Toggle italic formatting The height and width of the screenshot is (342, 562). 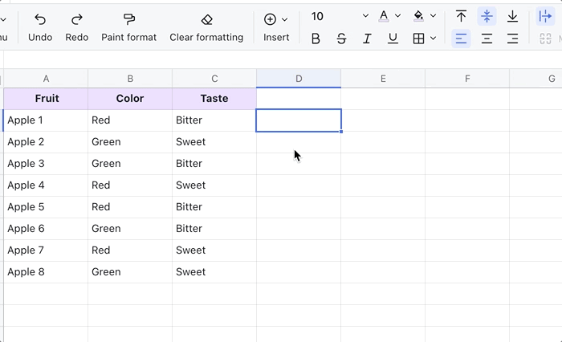pyautogui.click(x=367, y=39)
